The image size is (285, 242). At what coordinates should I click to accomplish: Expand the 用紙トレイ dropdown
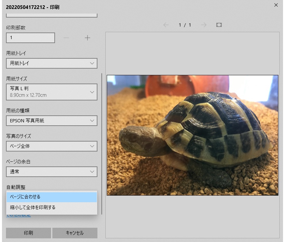(x=52, y=63)
